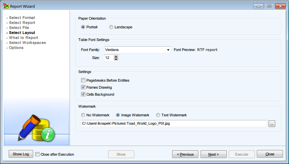The image size is (289, 164).
Task: Click the Report Wizard title bar icon
Action: (x=6, y=6)
